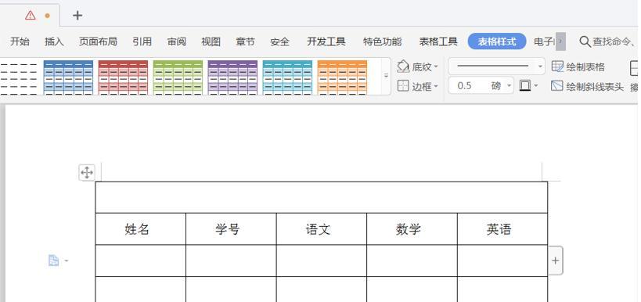Open the 开始 tab
641x302 pixels.
pyautogui.click(x=20, y=41)
